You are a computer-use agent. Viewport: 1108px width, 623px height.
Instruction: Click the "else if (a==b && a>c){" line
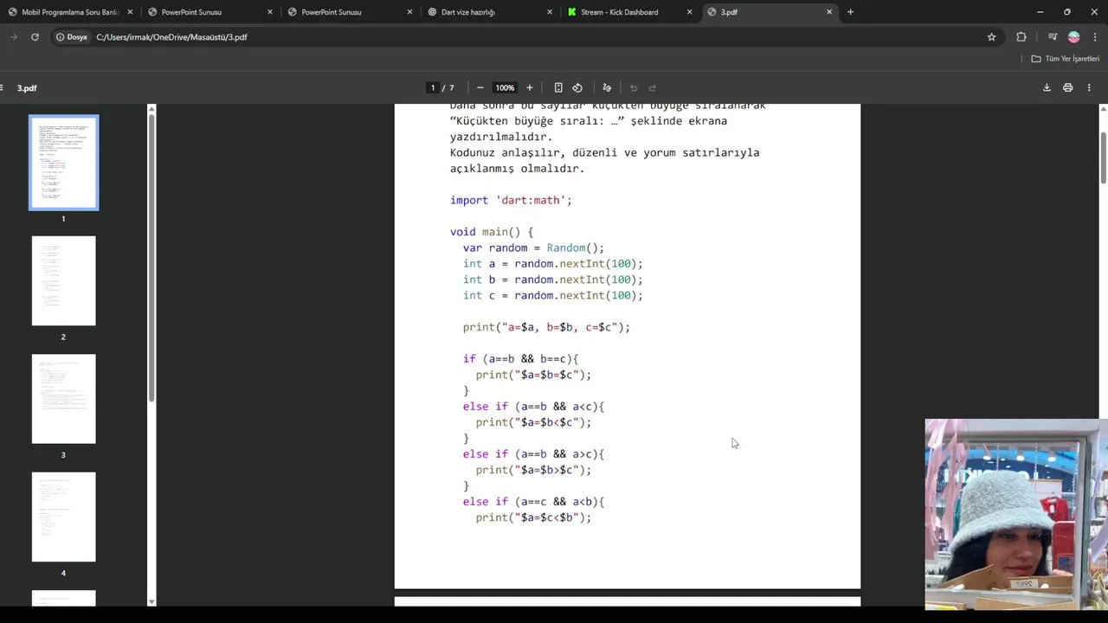coord(533,453)
